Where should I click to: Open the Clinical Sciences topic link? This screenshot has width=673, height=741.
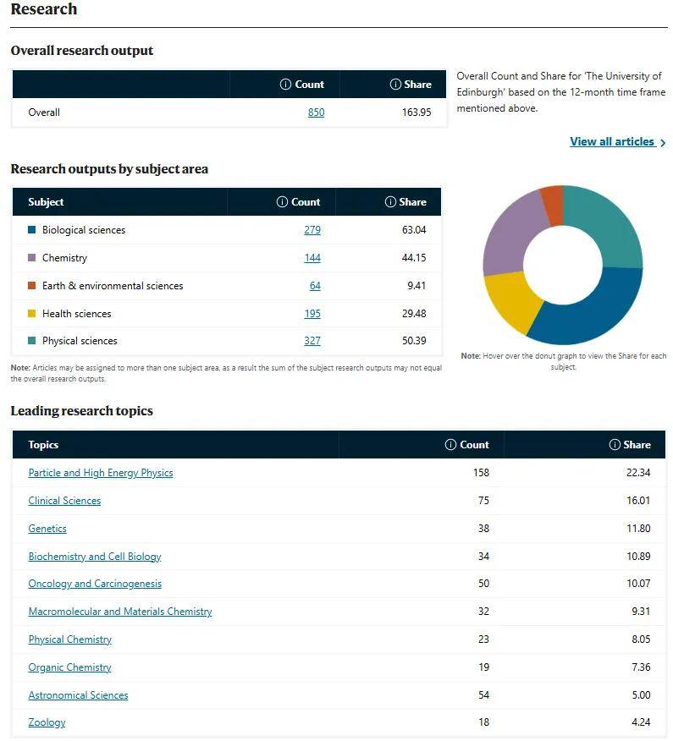point(64,501)
